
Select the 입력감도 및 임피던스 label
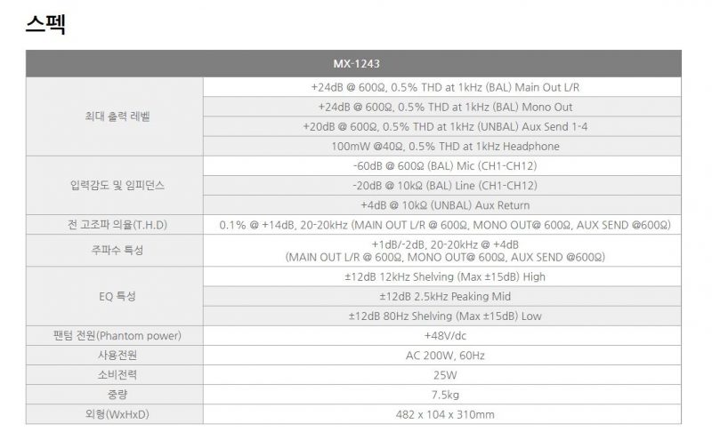tap(115, 186)
